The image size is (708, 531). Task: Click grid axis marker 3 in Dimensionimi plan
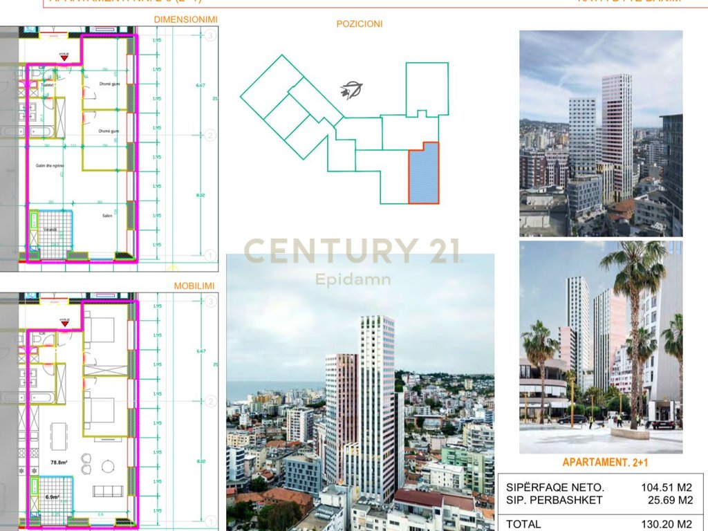point(211,34)
